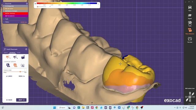Click the right arrow beside Posterior shape
The height and width of the screenshot is (110, 196).
click(26, 70)
